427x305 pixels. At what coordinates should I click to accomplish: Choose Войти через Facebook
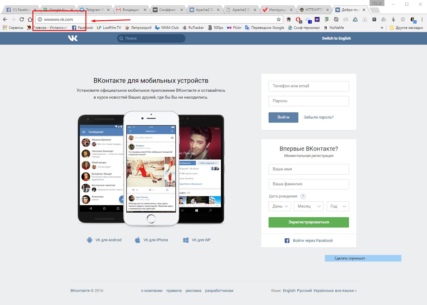309,241
